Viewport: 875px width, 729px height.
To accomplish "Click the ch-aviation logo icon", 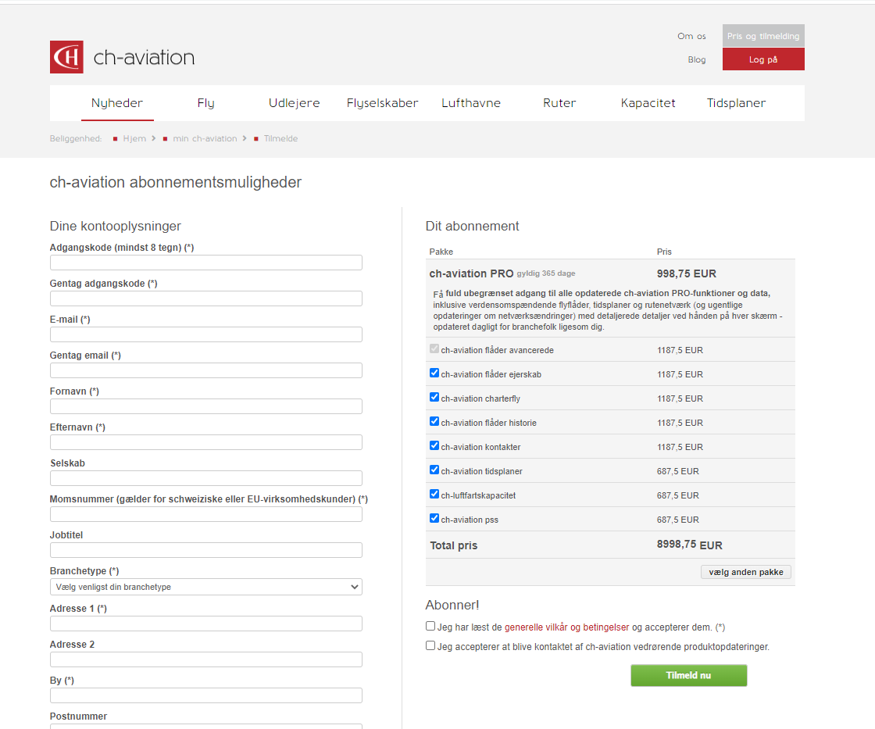I will 66,57.
